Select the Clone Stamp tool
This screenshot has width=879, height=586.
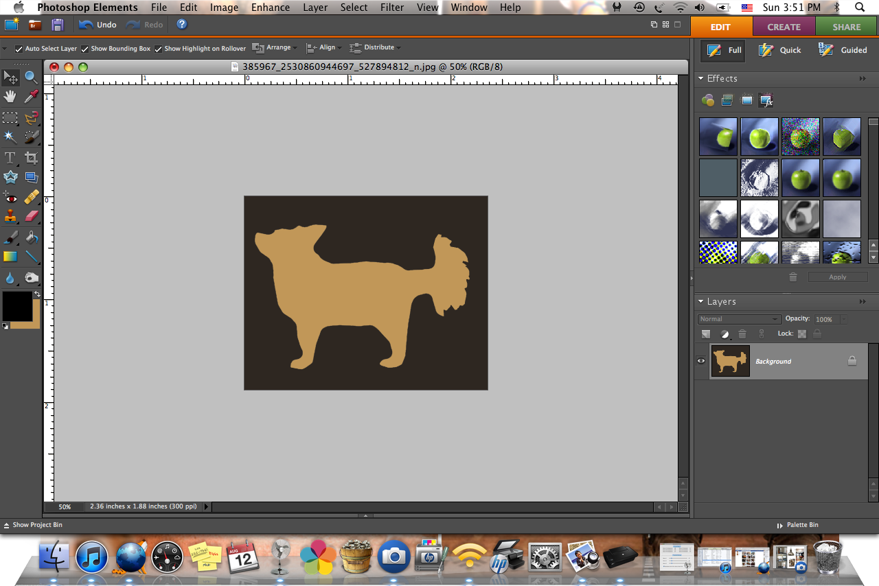pyautogui.click(x=10, y=217)
